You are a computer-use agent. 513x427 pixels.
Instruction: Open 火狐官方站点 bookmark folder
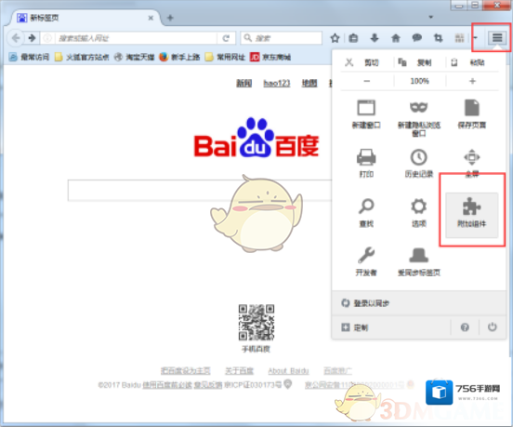[x=82, y=58]
